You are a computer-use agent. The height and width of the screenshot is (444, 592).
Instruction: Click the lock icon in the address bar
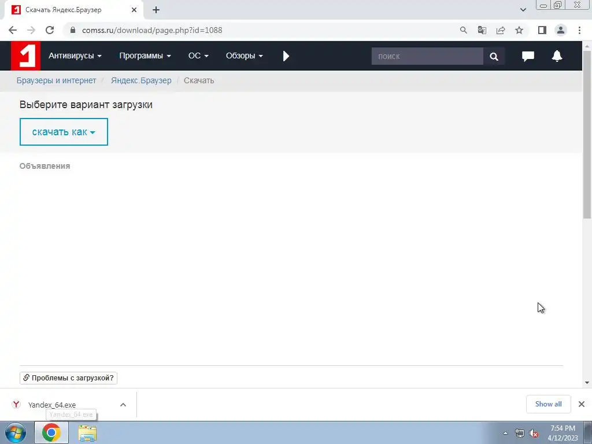coord(73,30)
